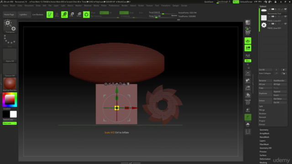292x164 pixels.
Task: Open the Transpose brush thumbnail
Action: (x=10, y=26)
